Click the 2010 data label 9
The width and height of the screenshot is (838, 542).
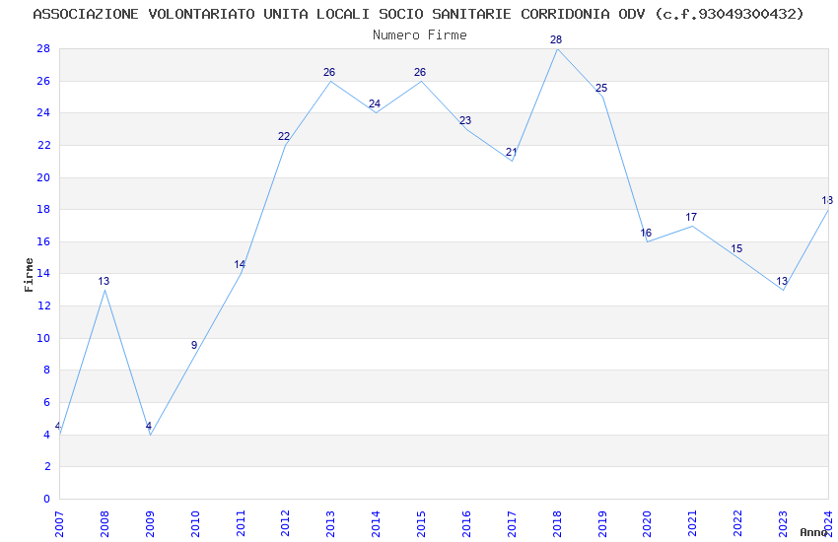pyautogui.click(x=194, y=346)
